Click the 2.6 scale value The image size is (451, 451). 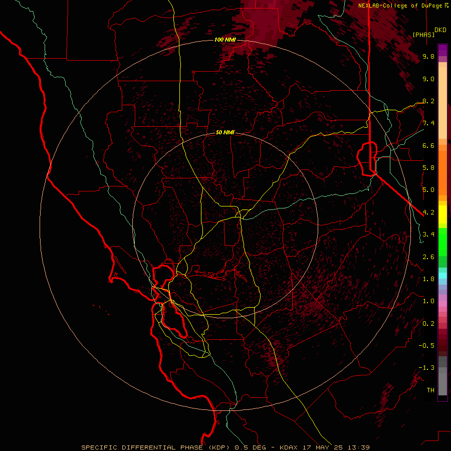coord(428,257)
